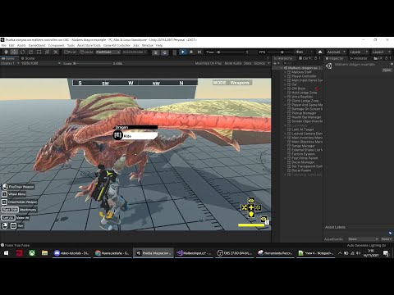
Task: Open the custom editor tools icon
Action: coord(56,52)
